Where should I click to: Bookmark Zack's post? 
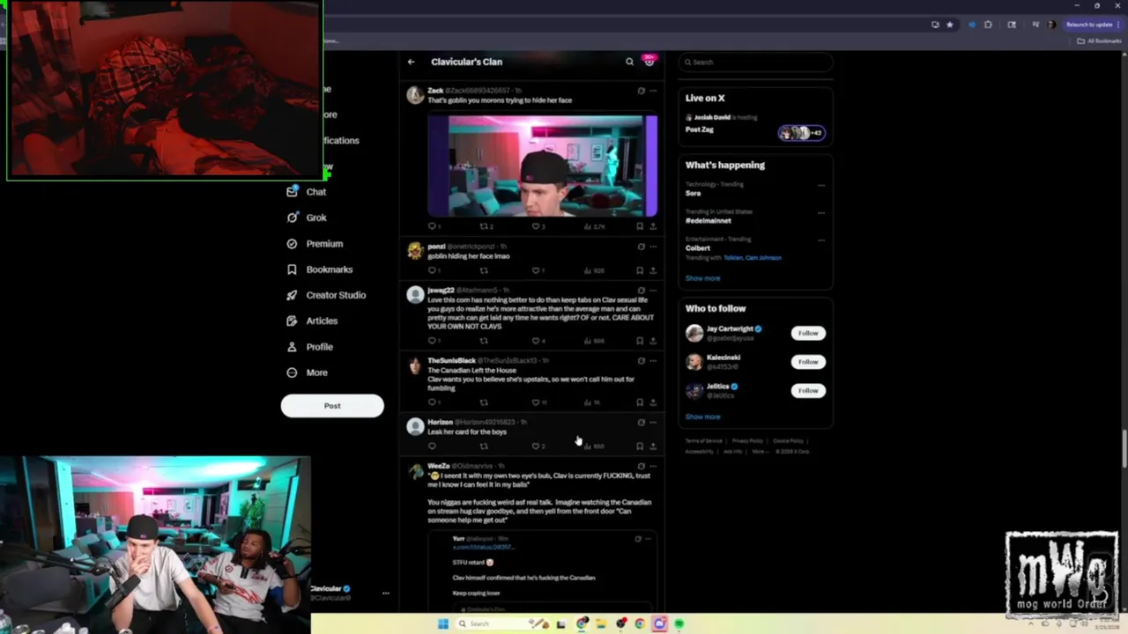tap(640, 226)
